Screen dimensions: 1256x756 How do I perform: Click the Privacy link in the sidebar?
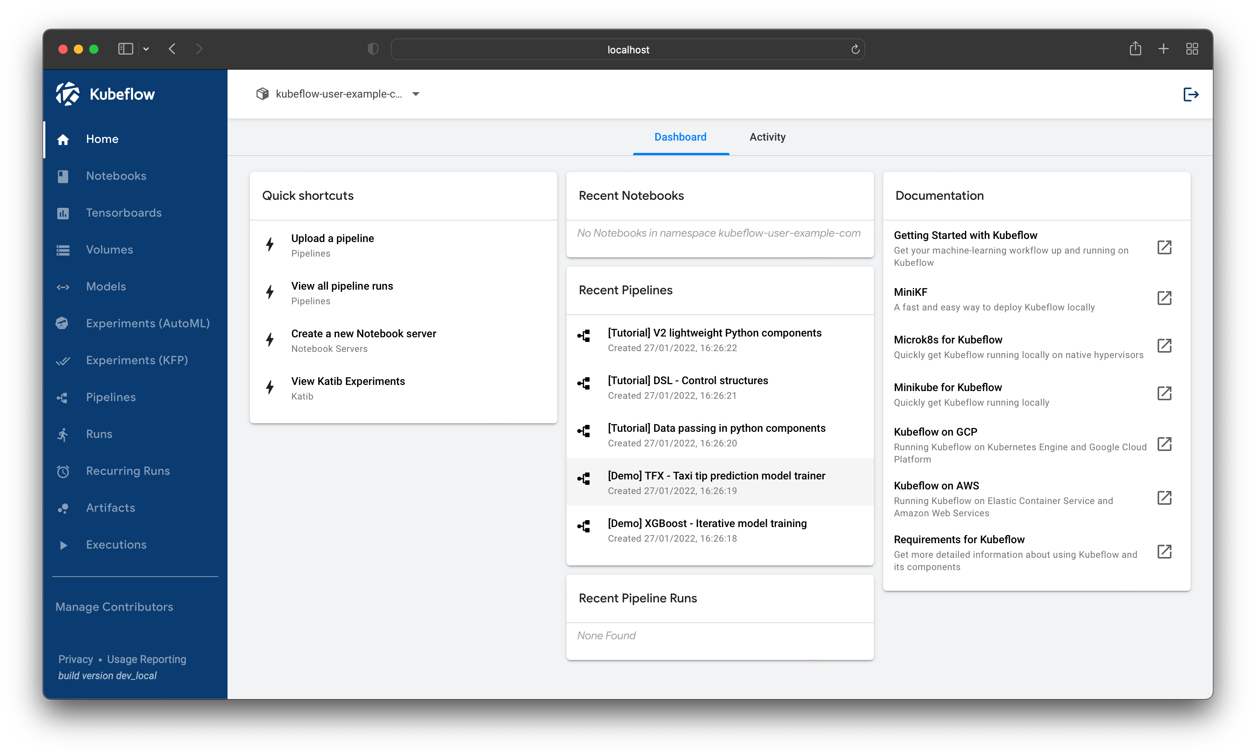[x=75, y=659]
